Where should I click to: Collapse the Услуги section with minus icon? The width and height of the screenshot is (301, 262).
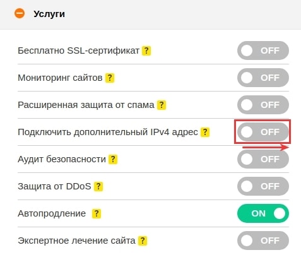[x=20, y=13]
